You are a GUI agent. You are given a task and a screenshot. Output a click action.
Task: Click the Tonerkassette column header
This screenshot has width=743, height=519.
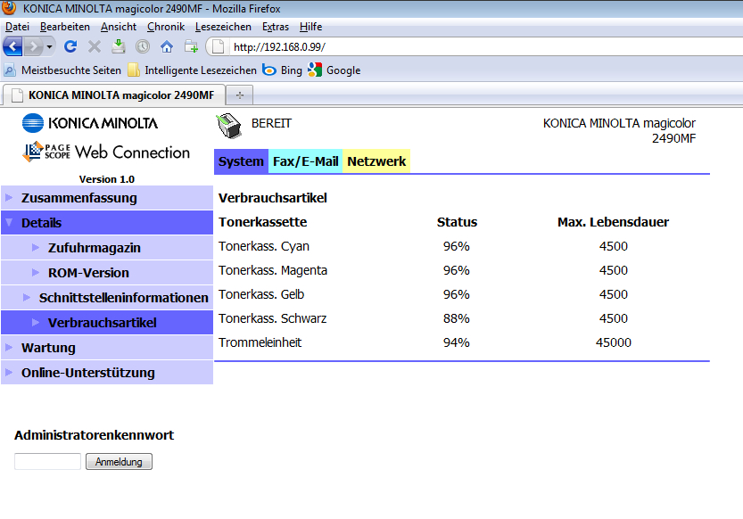click(262, 222)
